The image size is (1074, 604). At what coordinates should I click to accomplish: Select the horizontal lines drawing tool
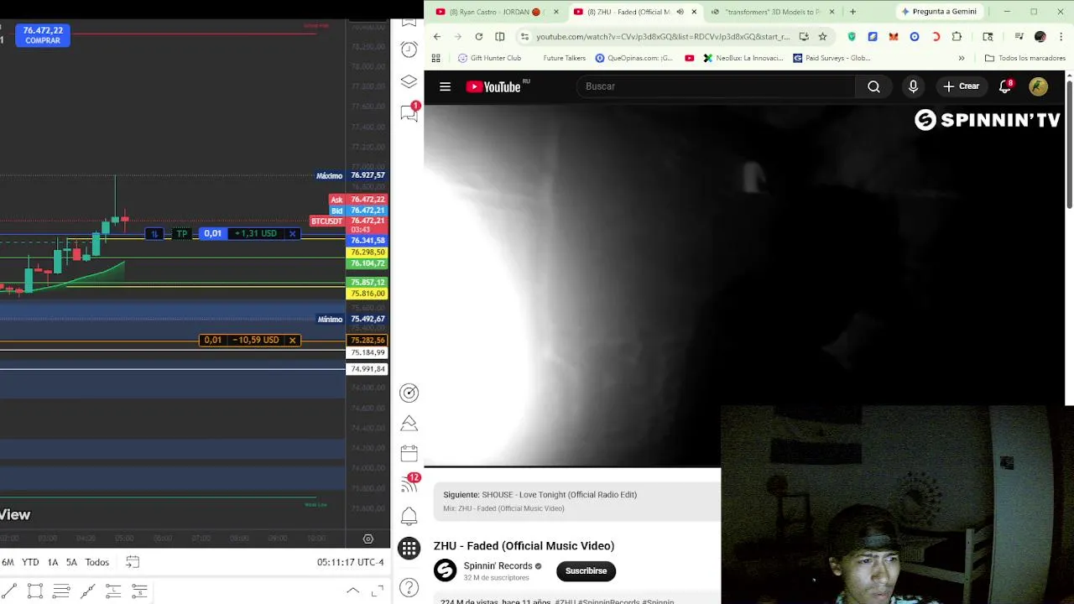tap(61, 591)
